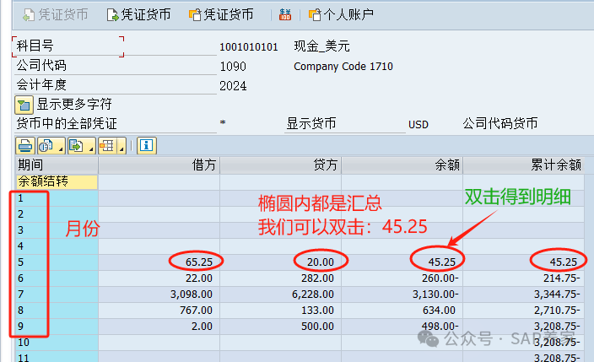Click the 公司代码货币 text

500,123
